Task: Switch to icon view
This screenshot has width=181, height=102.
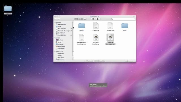Action: (x=76, y=19)
